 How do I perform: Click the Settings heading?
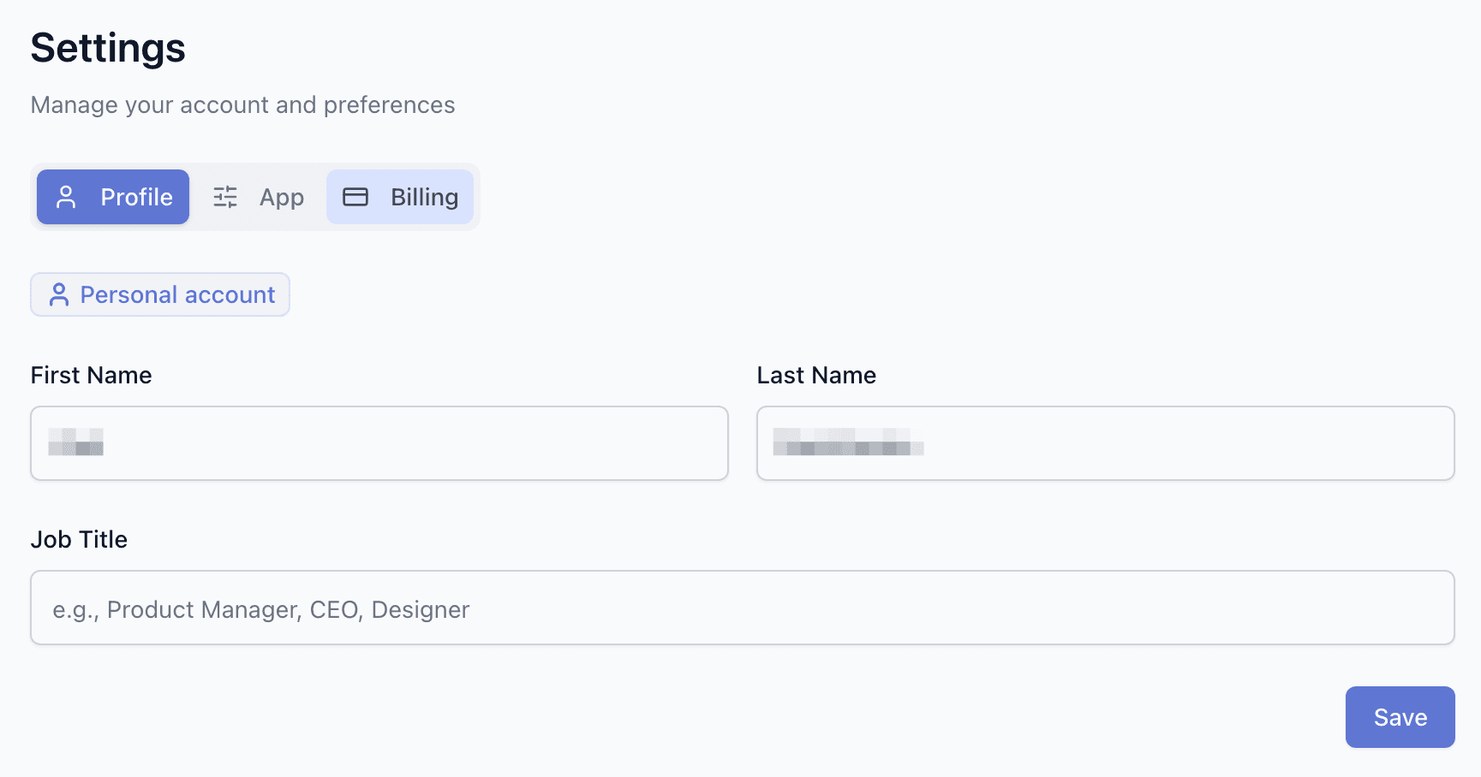pos(108,48)
